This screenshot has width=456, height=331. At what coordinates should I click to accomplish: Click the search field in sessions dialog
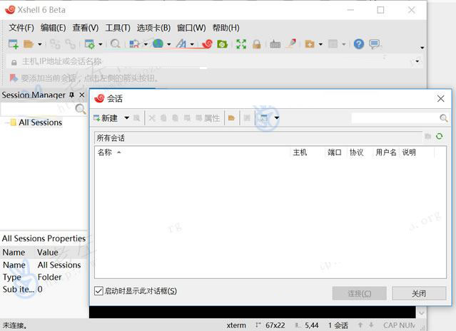[x=395, y=118]
